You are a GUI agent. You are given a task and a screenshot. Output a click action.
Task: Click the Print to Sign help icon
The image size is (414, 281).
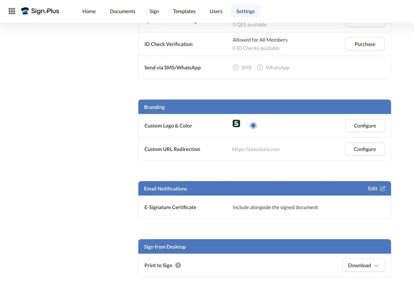178,265
